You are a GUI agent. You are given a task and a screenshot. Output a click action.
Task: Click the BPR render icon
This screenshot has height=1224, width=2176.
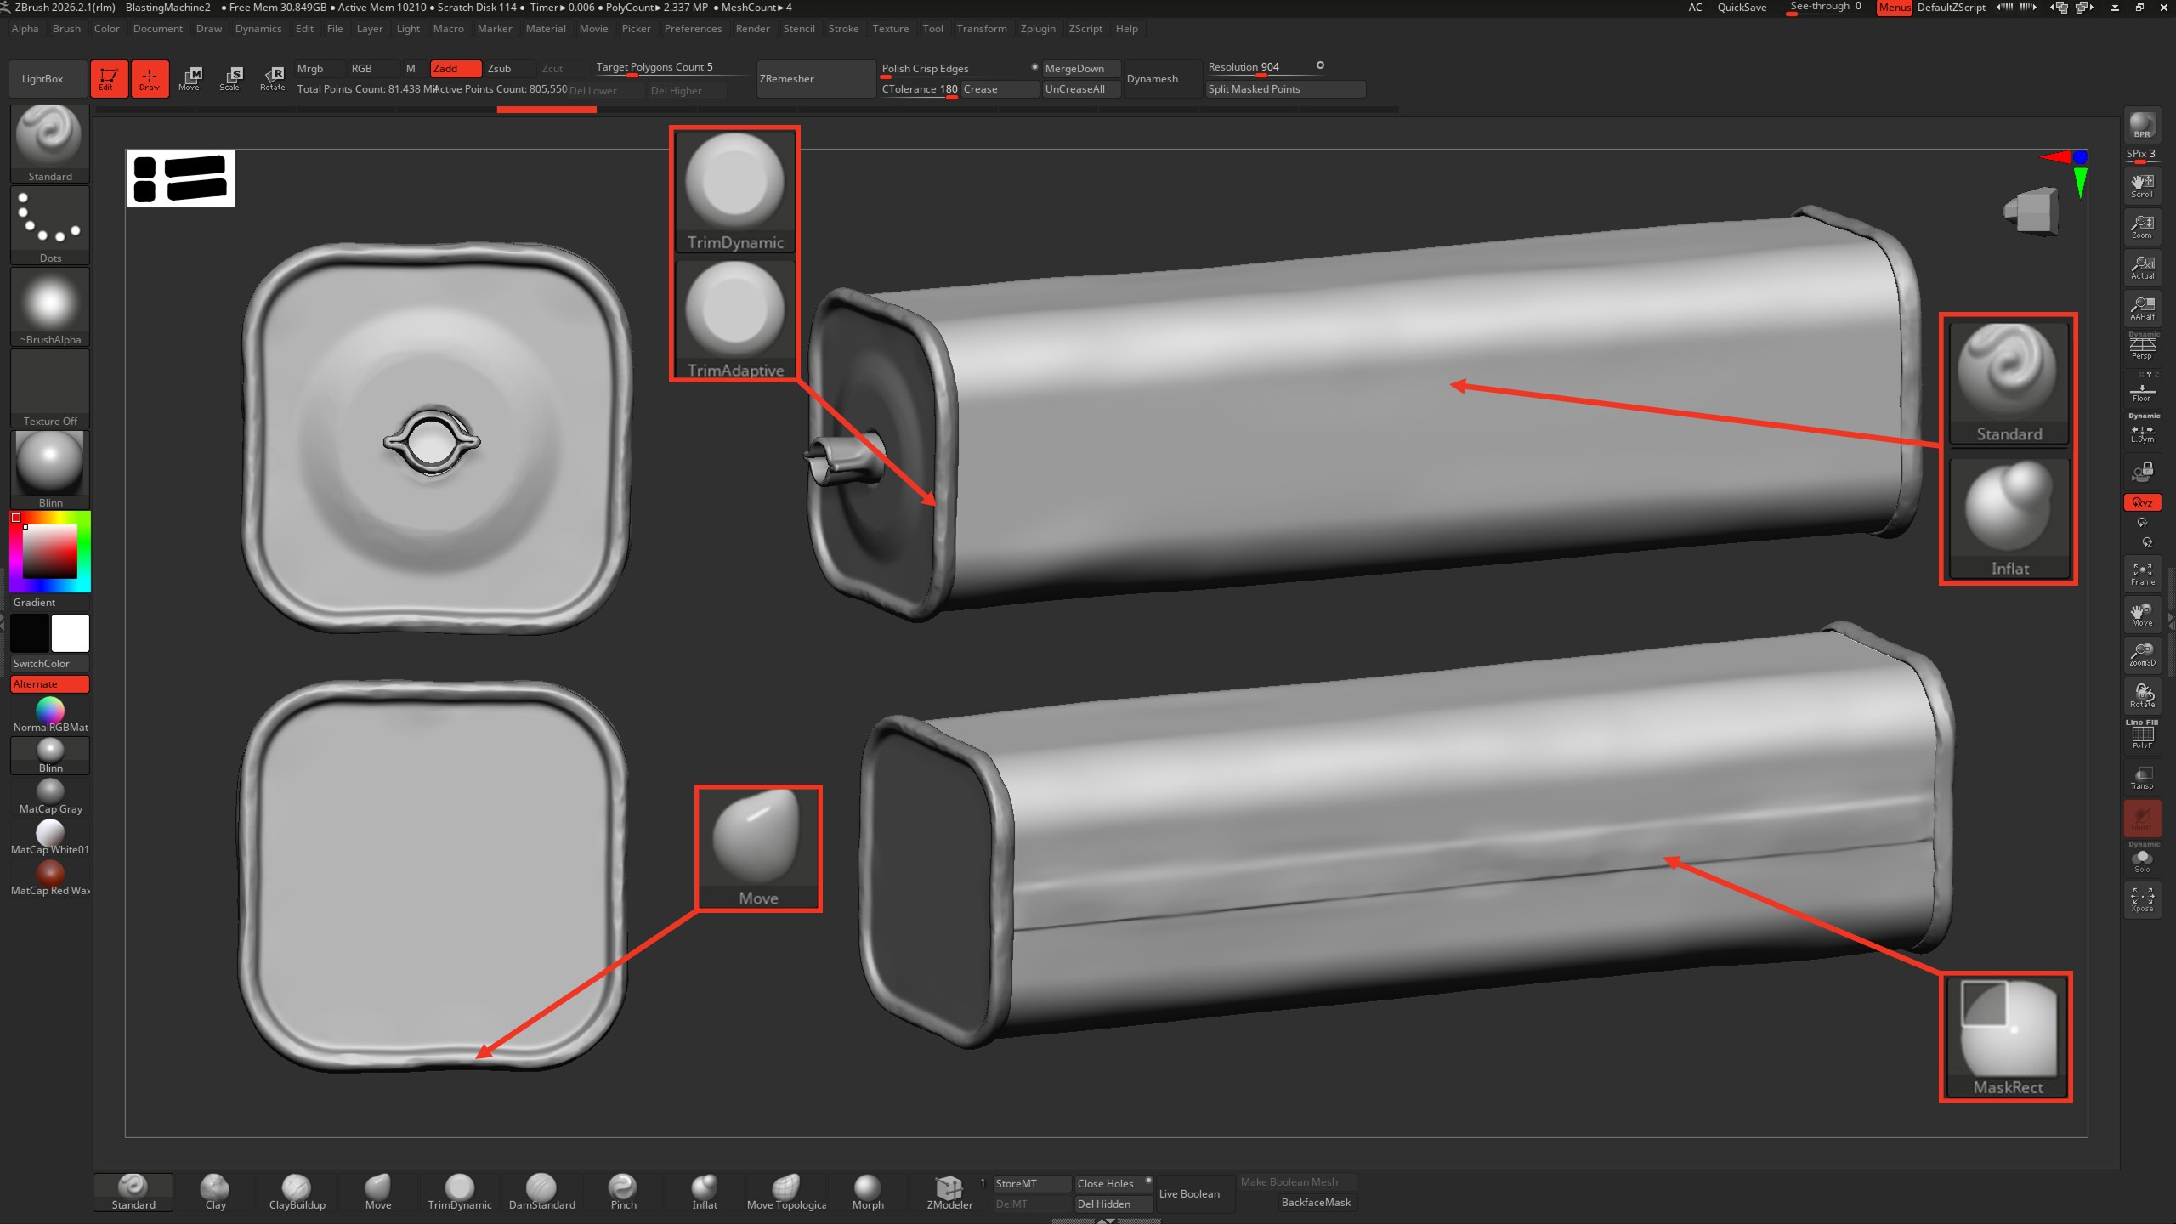[2142, 125]
